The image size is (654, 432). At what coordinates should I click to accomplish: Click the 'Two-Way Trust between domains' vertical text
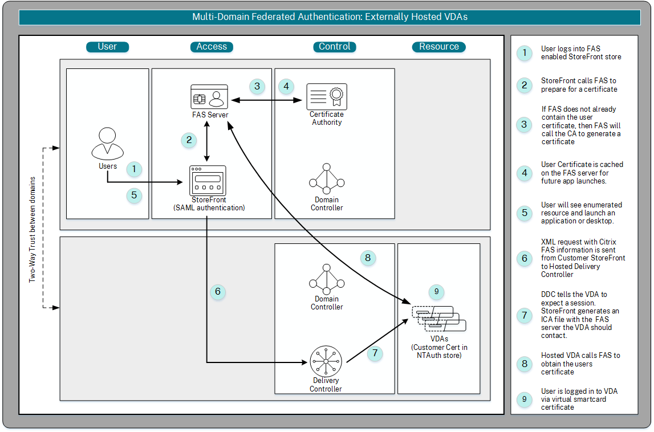[32, 230]
